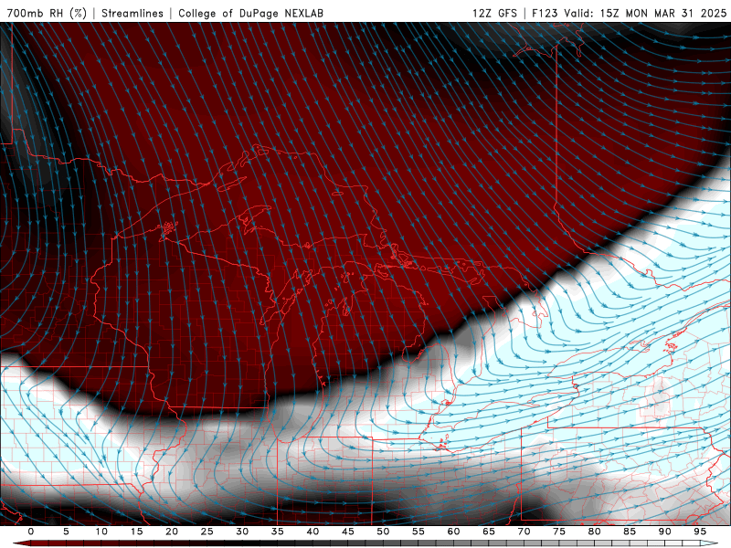Select the "90" scale label
731x548 pixels.
pos(664,532)
